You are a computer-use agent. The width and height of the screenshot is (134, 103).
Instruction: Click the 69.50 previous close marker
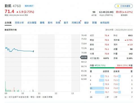point(84,57)
